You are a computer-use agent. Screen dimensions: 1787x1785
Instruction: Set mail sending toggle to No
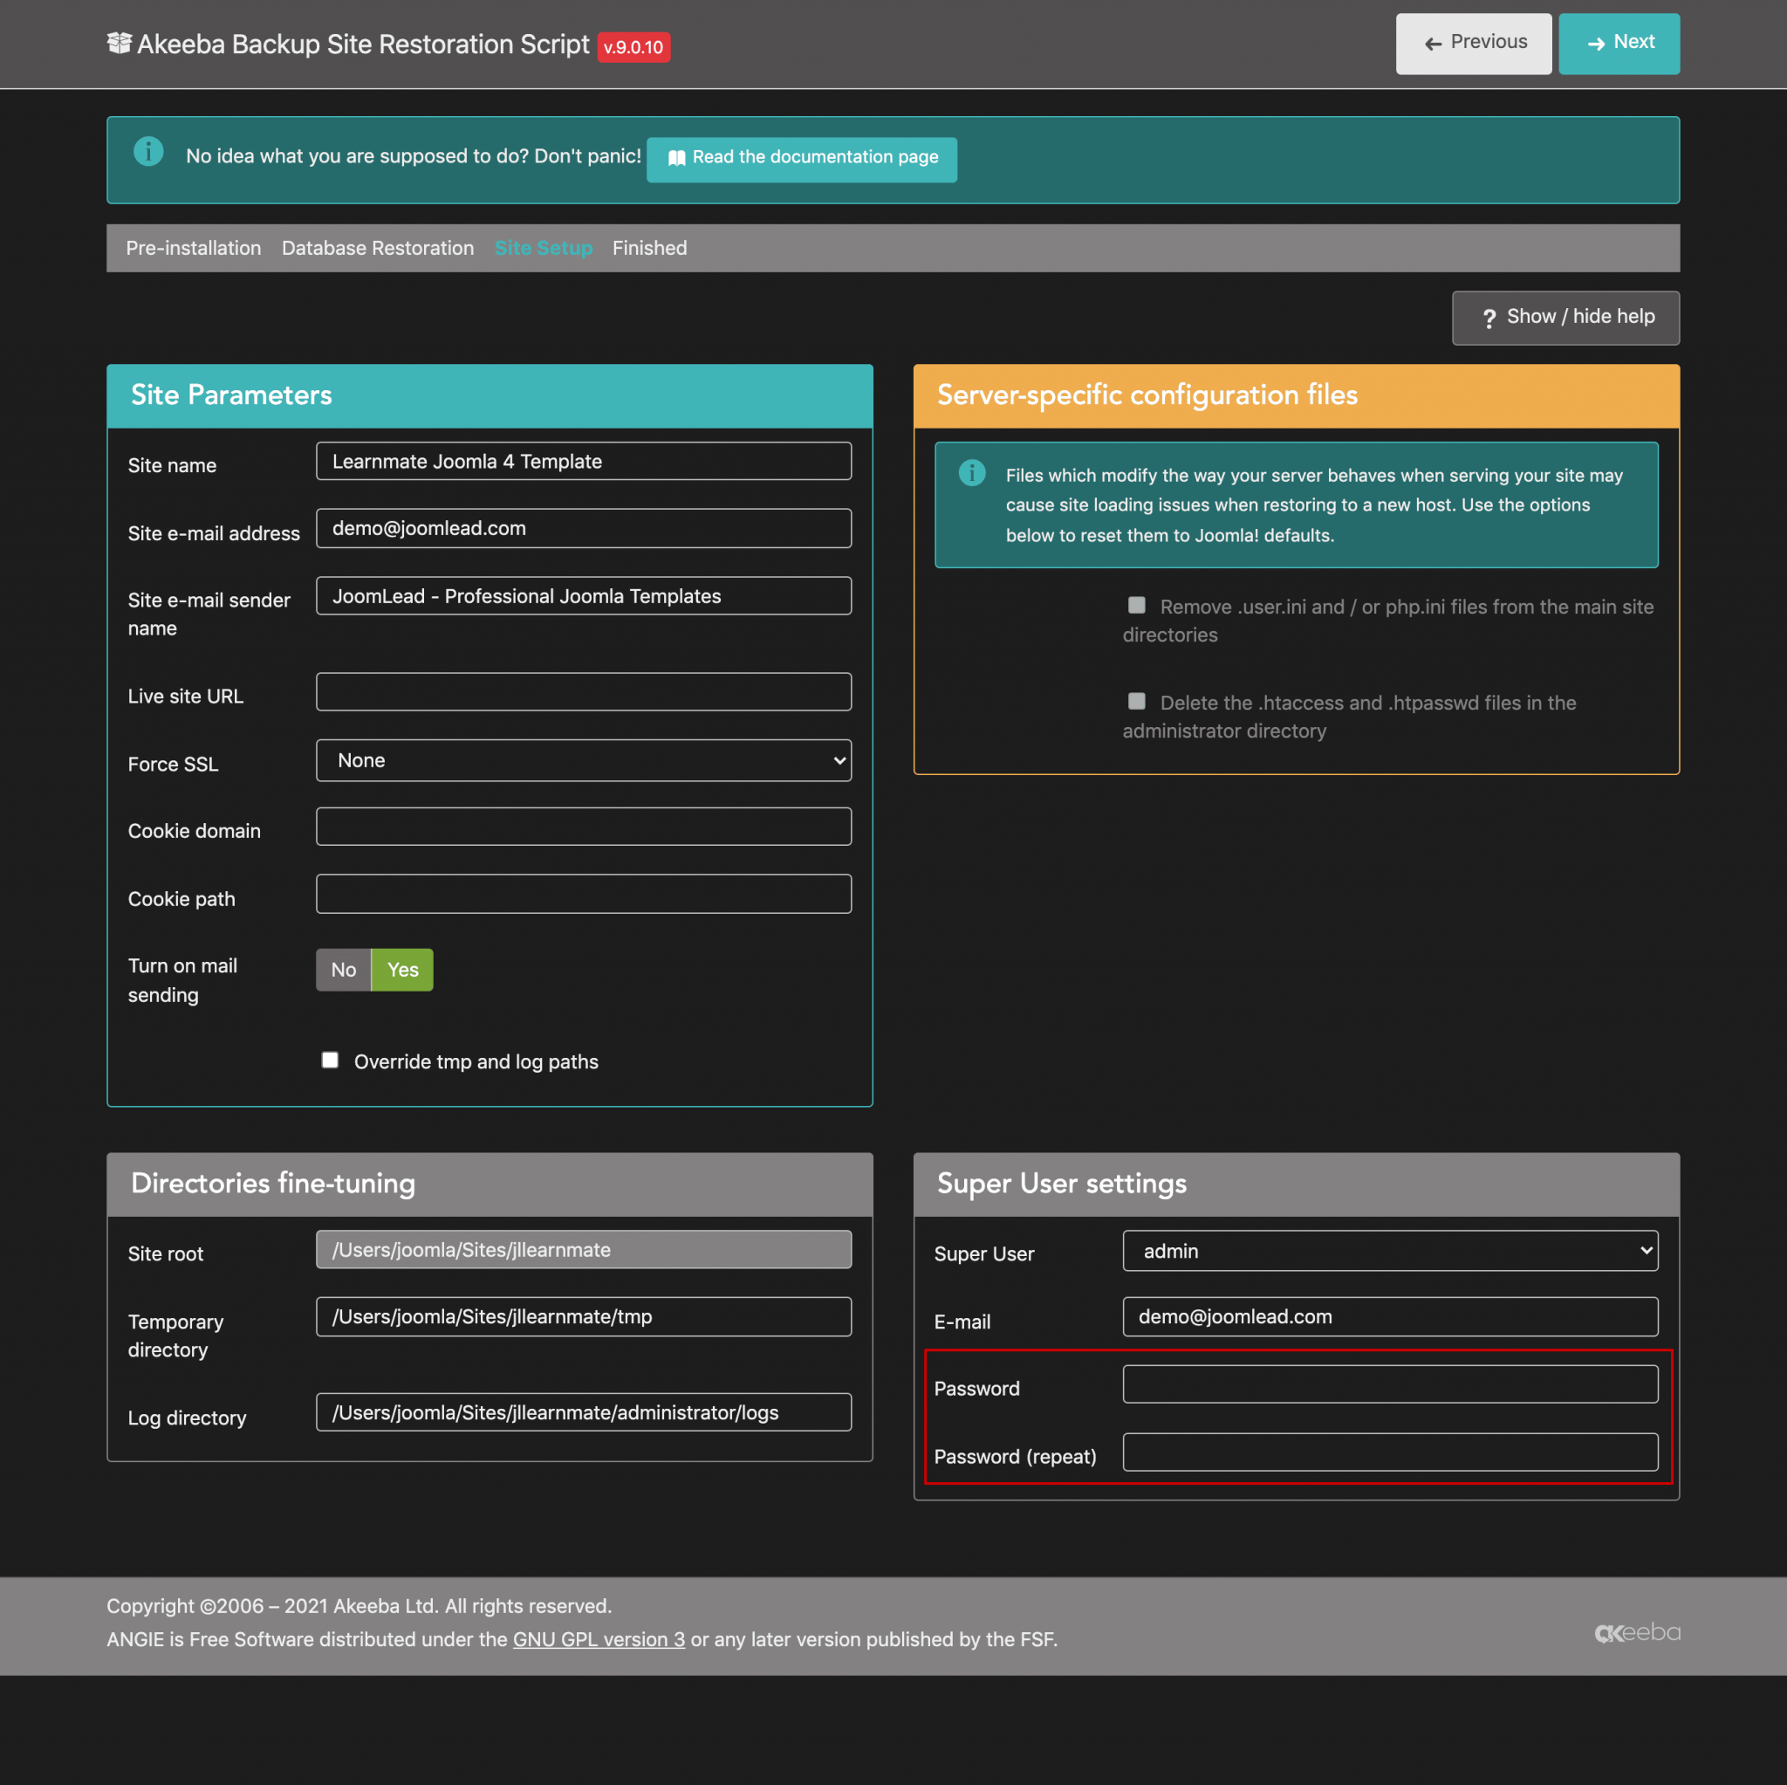pyautogui.click(x=343, y=970)
